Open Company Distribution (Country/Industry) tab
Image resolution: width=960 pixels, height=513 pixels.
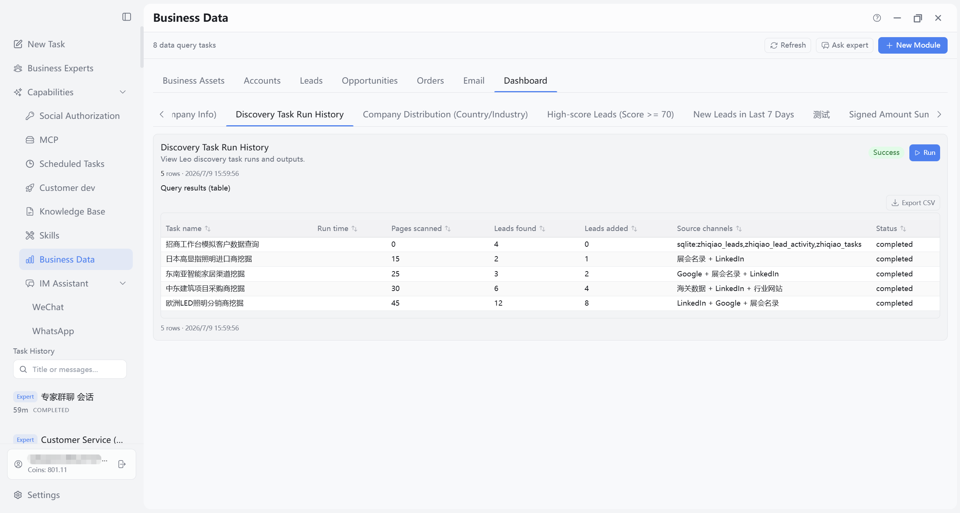pyautogui.click(x=445, y=114)
